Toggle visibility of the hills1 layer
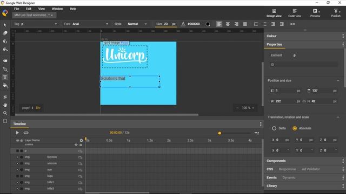This screenshot has height=194, width=346. pos(17,182)
